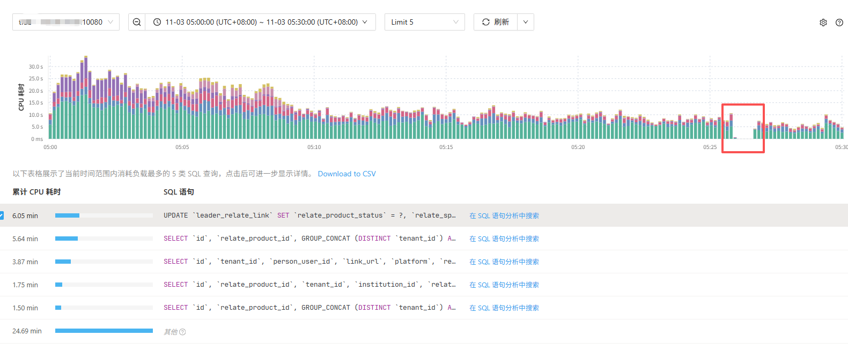Expand the instance selector ending in 10080

pyautogui.click(x=110, y=22)
